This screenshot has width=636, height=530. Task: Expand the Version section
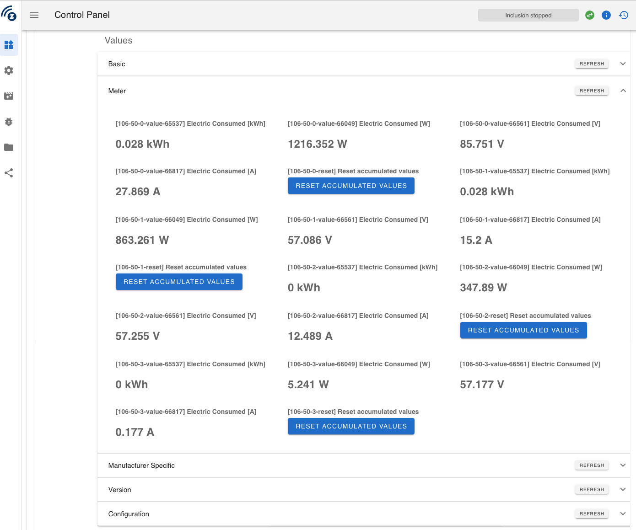coord(623,489)
